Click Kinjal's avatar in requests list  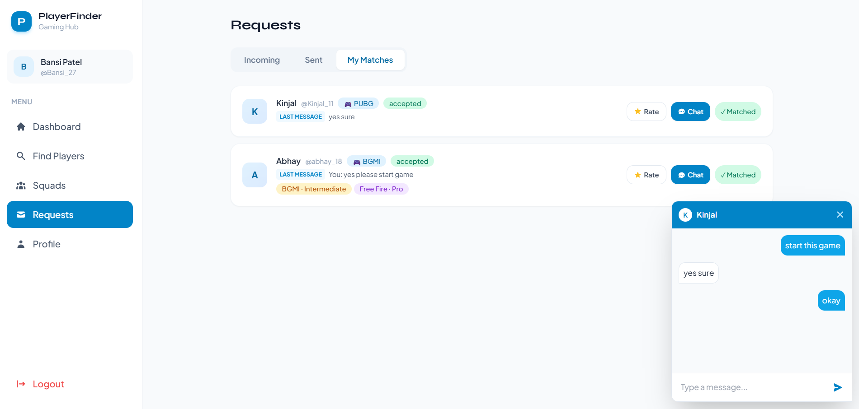255,112
